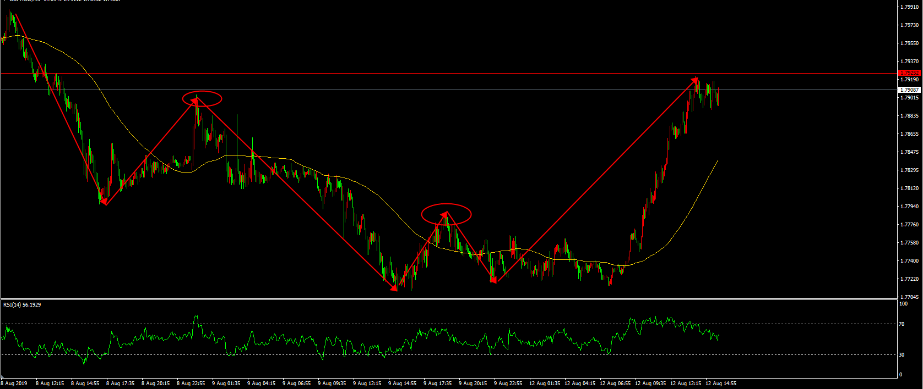This screenshot has width=923, height=389.
Task: Click the 9 Aug 12:15 time label
Action: (x=367, y=384)
